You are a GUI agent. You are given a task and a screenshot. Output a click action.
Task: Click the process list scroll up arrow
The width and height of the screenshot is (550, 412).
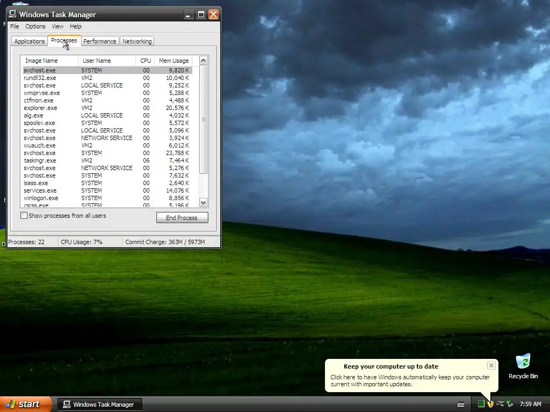pyautogui.click(x=203, y=60)
